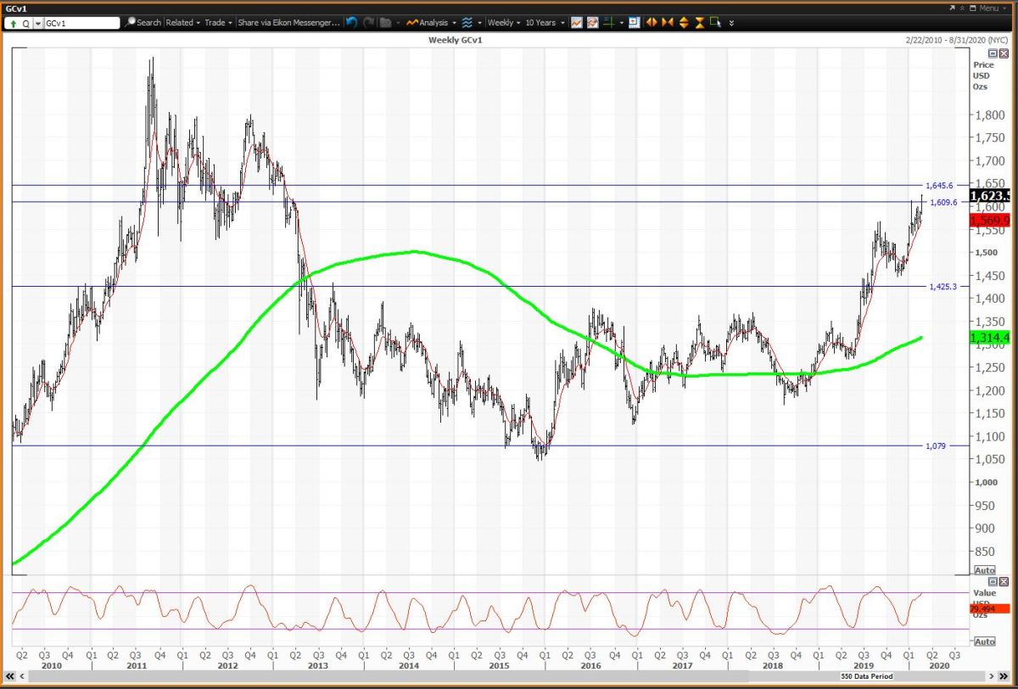Click the GCv1 symbol input field

tap(76, 23)
